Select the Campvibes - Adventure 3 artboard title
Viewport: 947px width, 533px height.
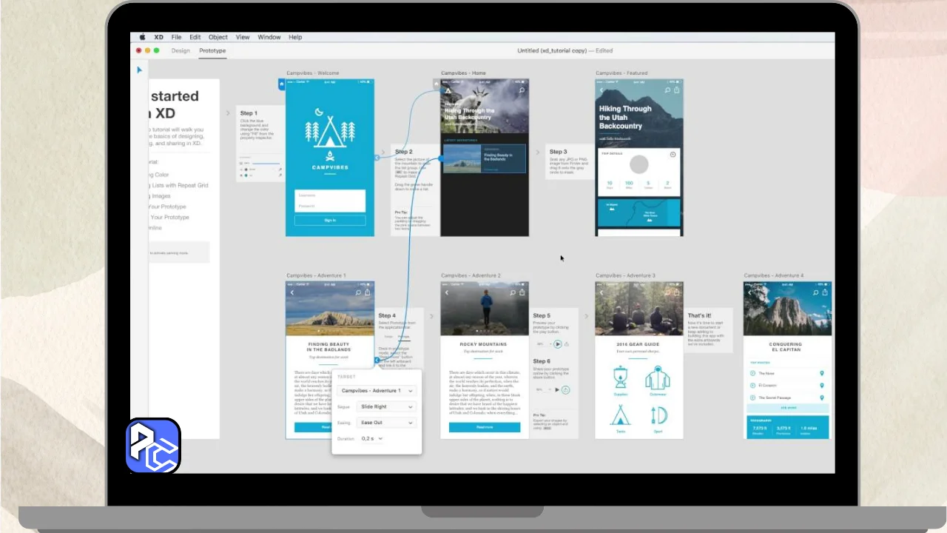[x=625, y=275]
